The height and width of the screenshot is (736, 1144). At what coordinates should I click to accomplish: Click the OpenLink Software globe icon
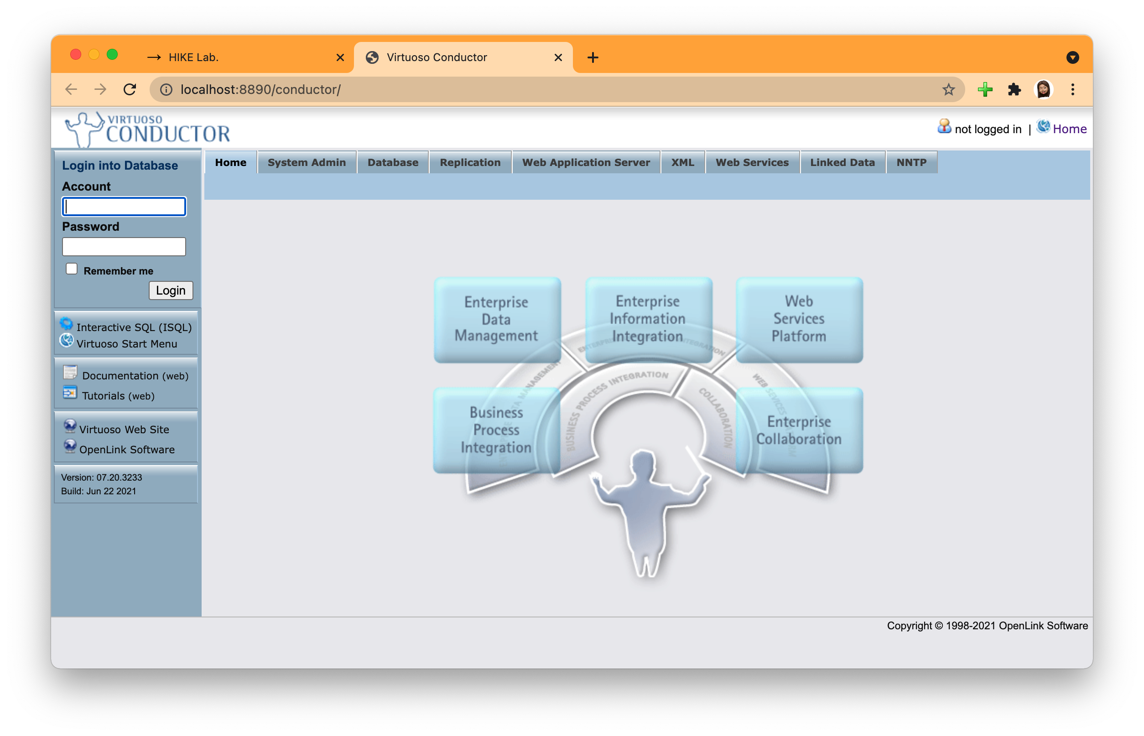coord(70,446)
